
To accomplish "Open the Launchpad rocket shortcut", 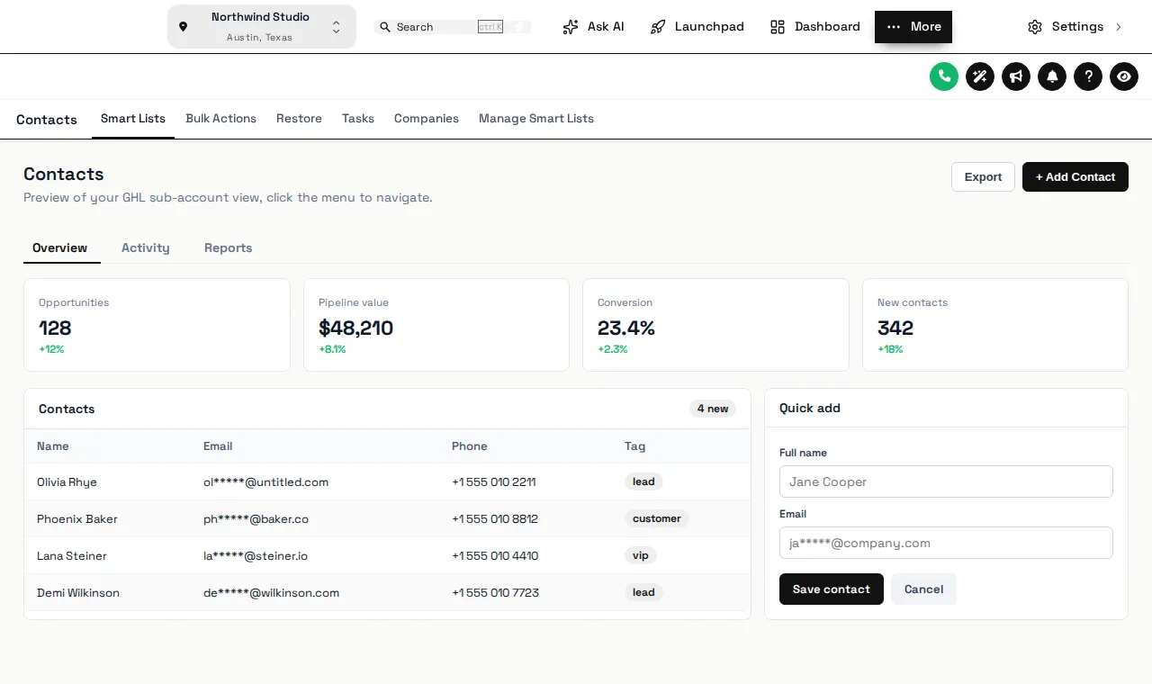I will coord(697,27).
